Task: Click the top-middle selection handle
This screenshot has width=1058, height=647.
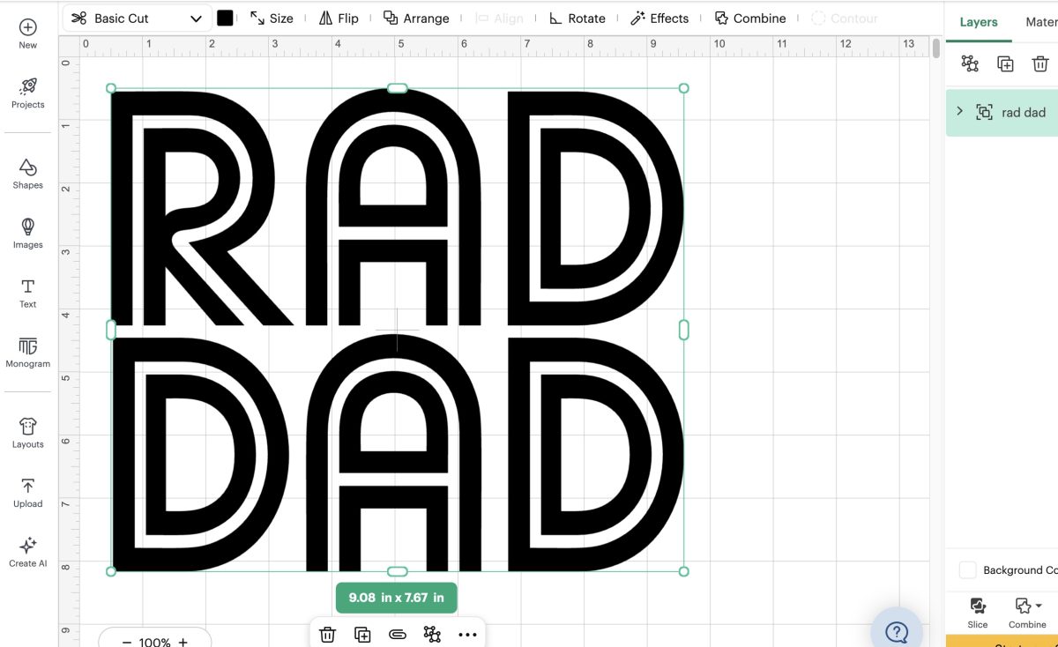Action: (x=398, y=88)
